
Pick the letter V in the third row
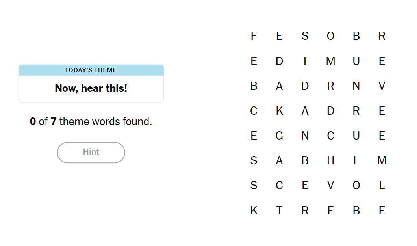[x=382, y=86]
